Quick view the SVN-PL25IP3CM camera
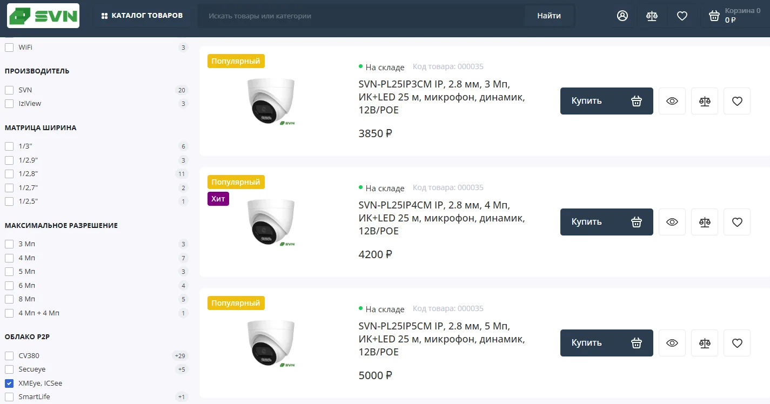This screenshot has height=404, width=770. coord(672,101)
